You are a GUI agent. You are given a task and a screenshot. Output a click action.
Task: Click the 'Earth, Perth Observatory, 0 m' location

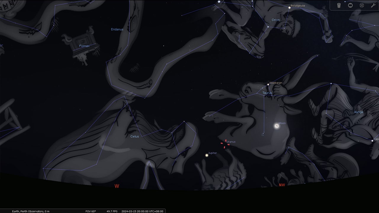pos(31,211)
